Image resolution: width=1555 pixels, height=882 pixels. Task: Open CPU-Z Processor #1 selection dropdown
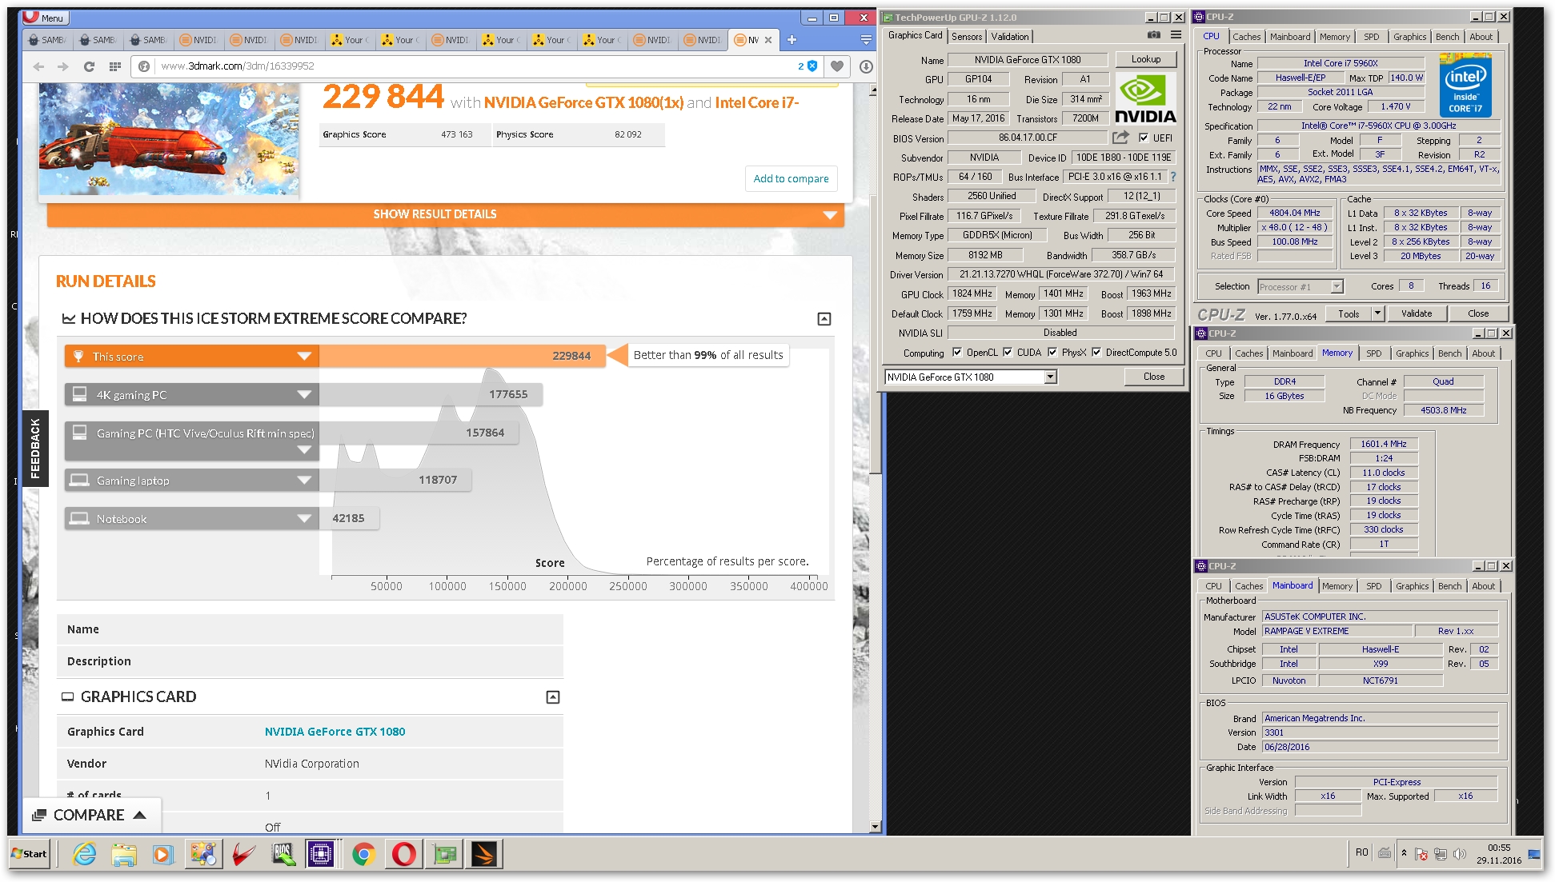click(x=1337, y=286)
